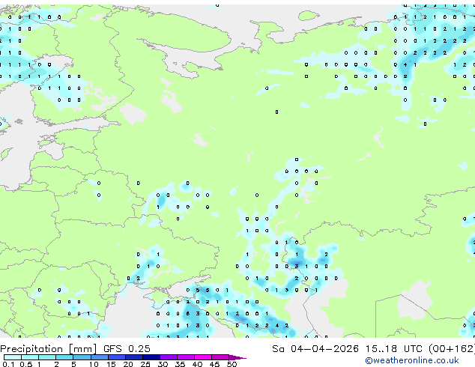
Task: Click the 30 to 35 mm purple swatch
Action: [x=168, y=357]
